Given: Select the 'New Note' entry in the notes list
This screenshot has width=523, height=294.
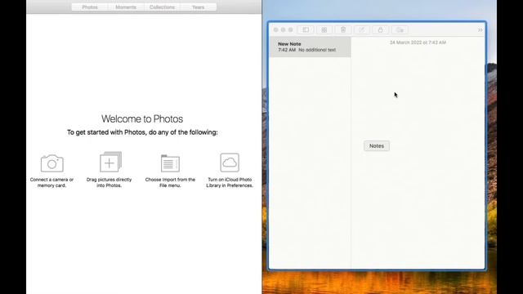Looking at the screenshot, I should coord(310,47).
